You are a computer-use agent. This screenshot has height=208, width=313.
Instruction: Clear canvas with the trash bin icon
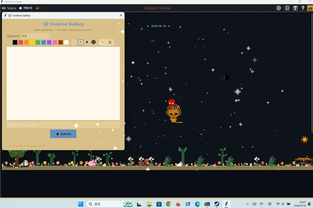[x=110, y=42]
